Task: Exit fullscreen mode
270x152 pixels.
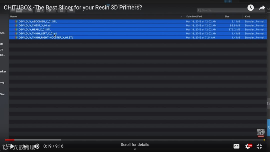Action: [259, 146]
